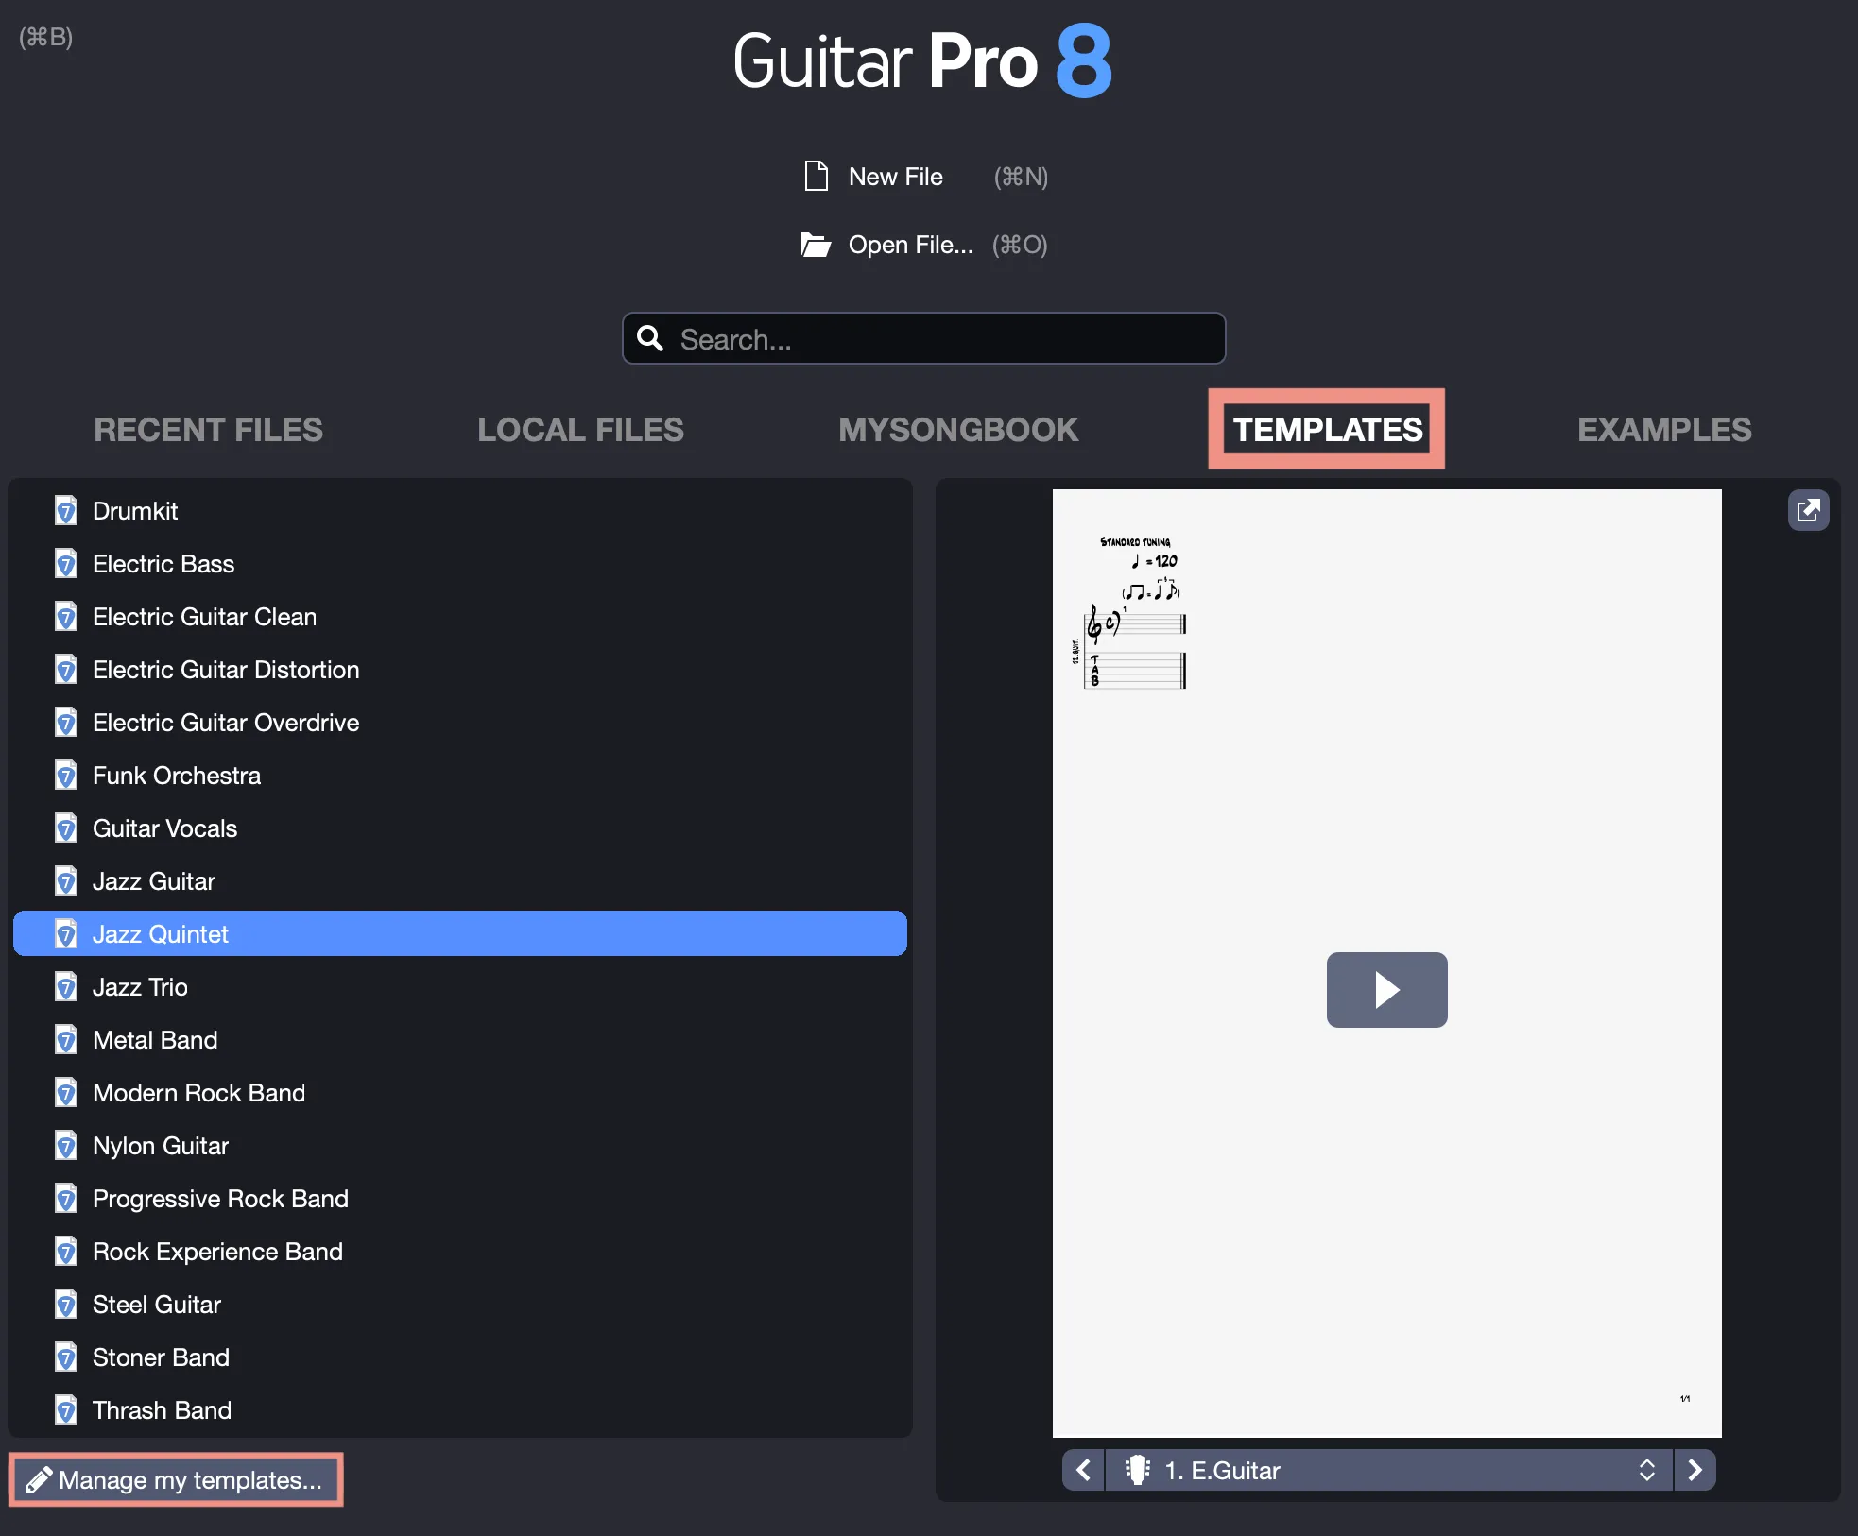Click the guitar icon in the track selector
The image size is (1858, 1536).
tap(1138, 1470)
